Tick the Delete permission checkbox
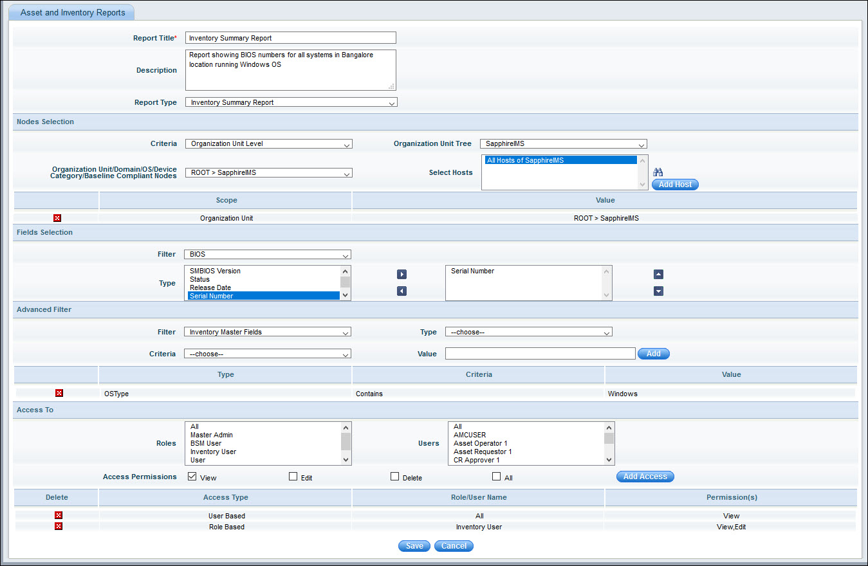 click(394, 477)
